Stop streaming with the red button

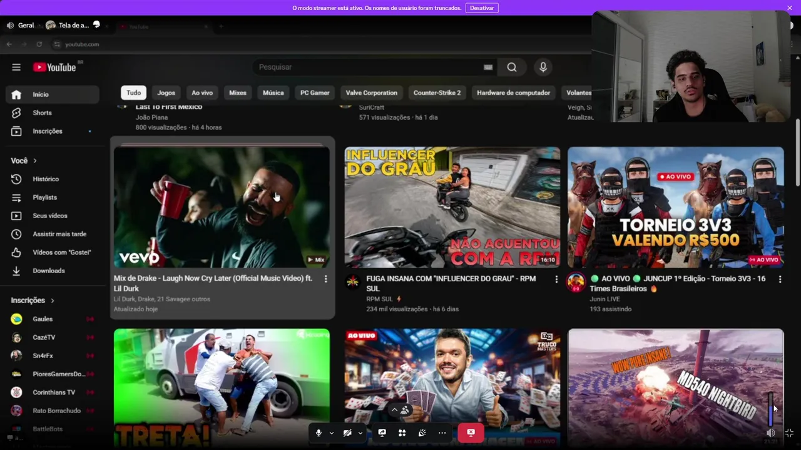[x=471, y=432]
